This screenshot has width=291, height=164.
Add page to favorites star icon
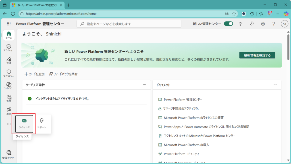234,14
